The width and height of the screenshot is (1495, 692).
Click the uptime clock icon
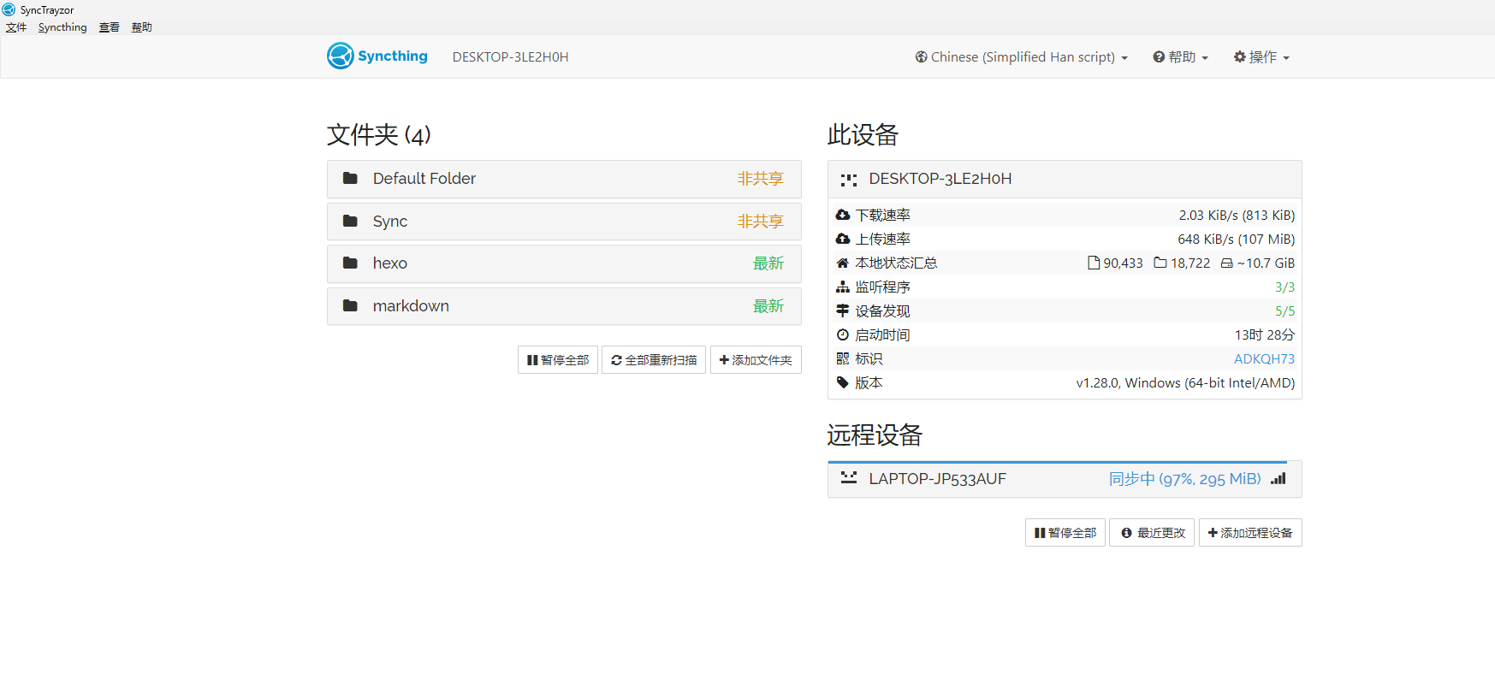(x=843, y=334)
